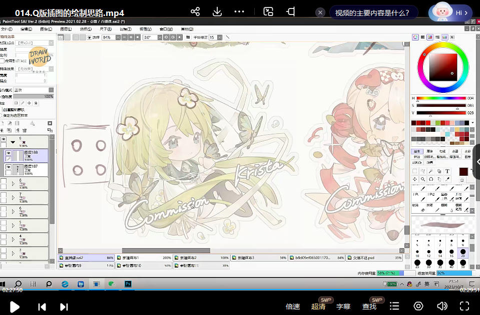The height and width of the screenshot is (315, 480).
Task: Open 字幕 subtitle settings
Action: tap(343, 307)
